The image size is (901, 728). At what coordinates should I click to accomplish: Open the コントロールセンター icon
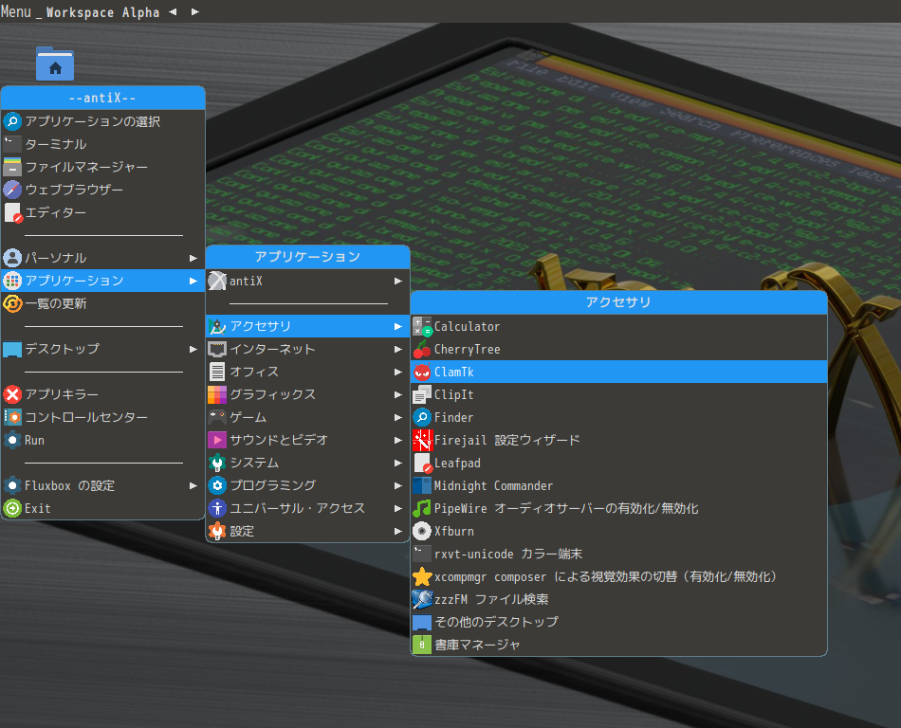[x=12, y=417]
